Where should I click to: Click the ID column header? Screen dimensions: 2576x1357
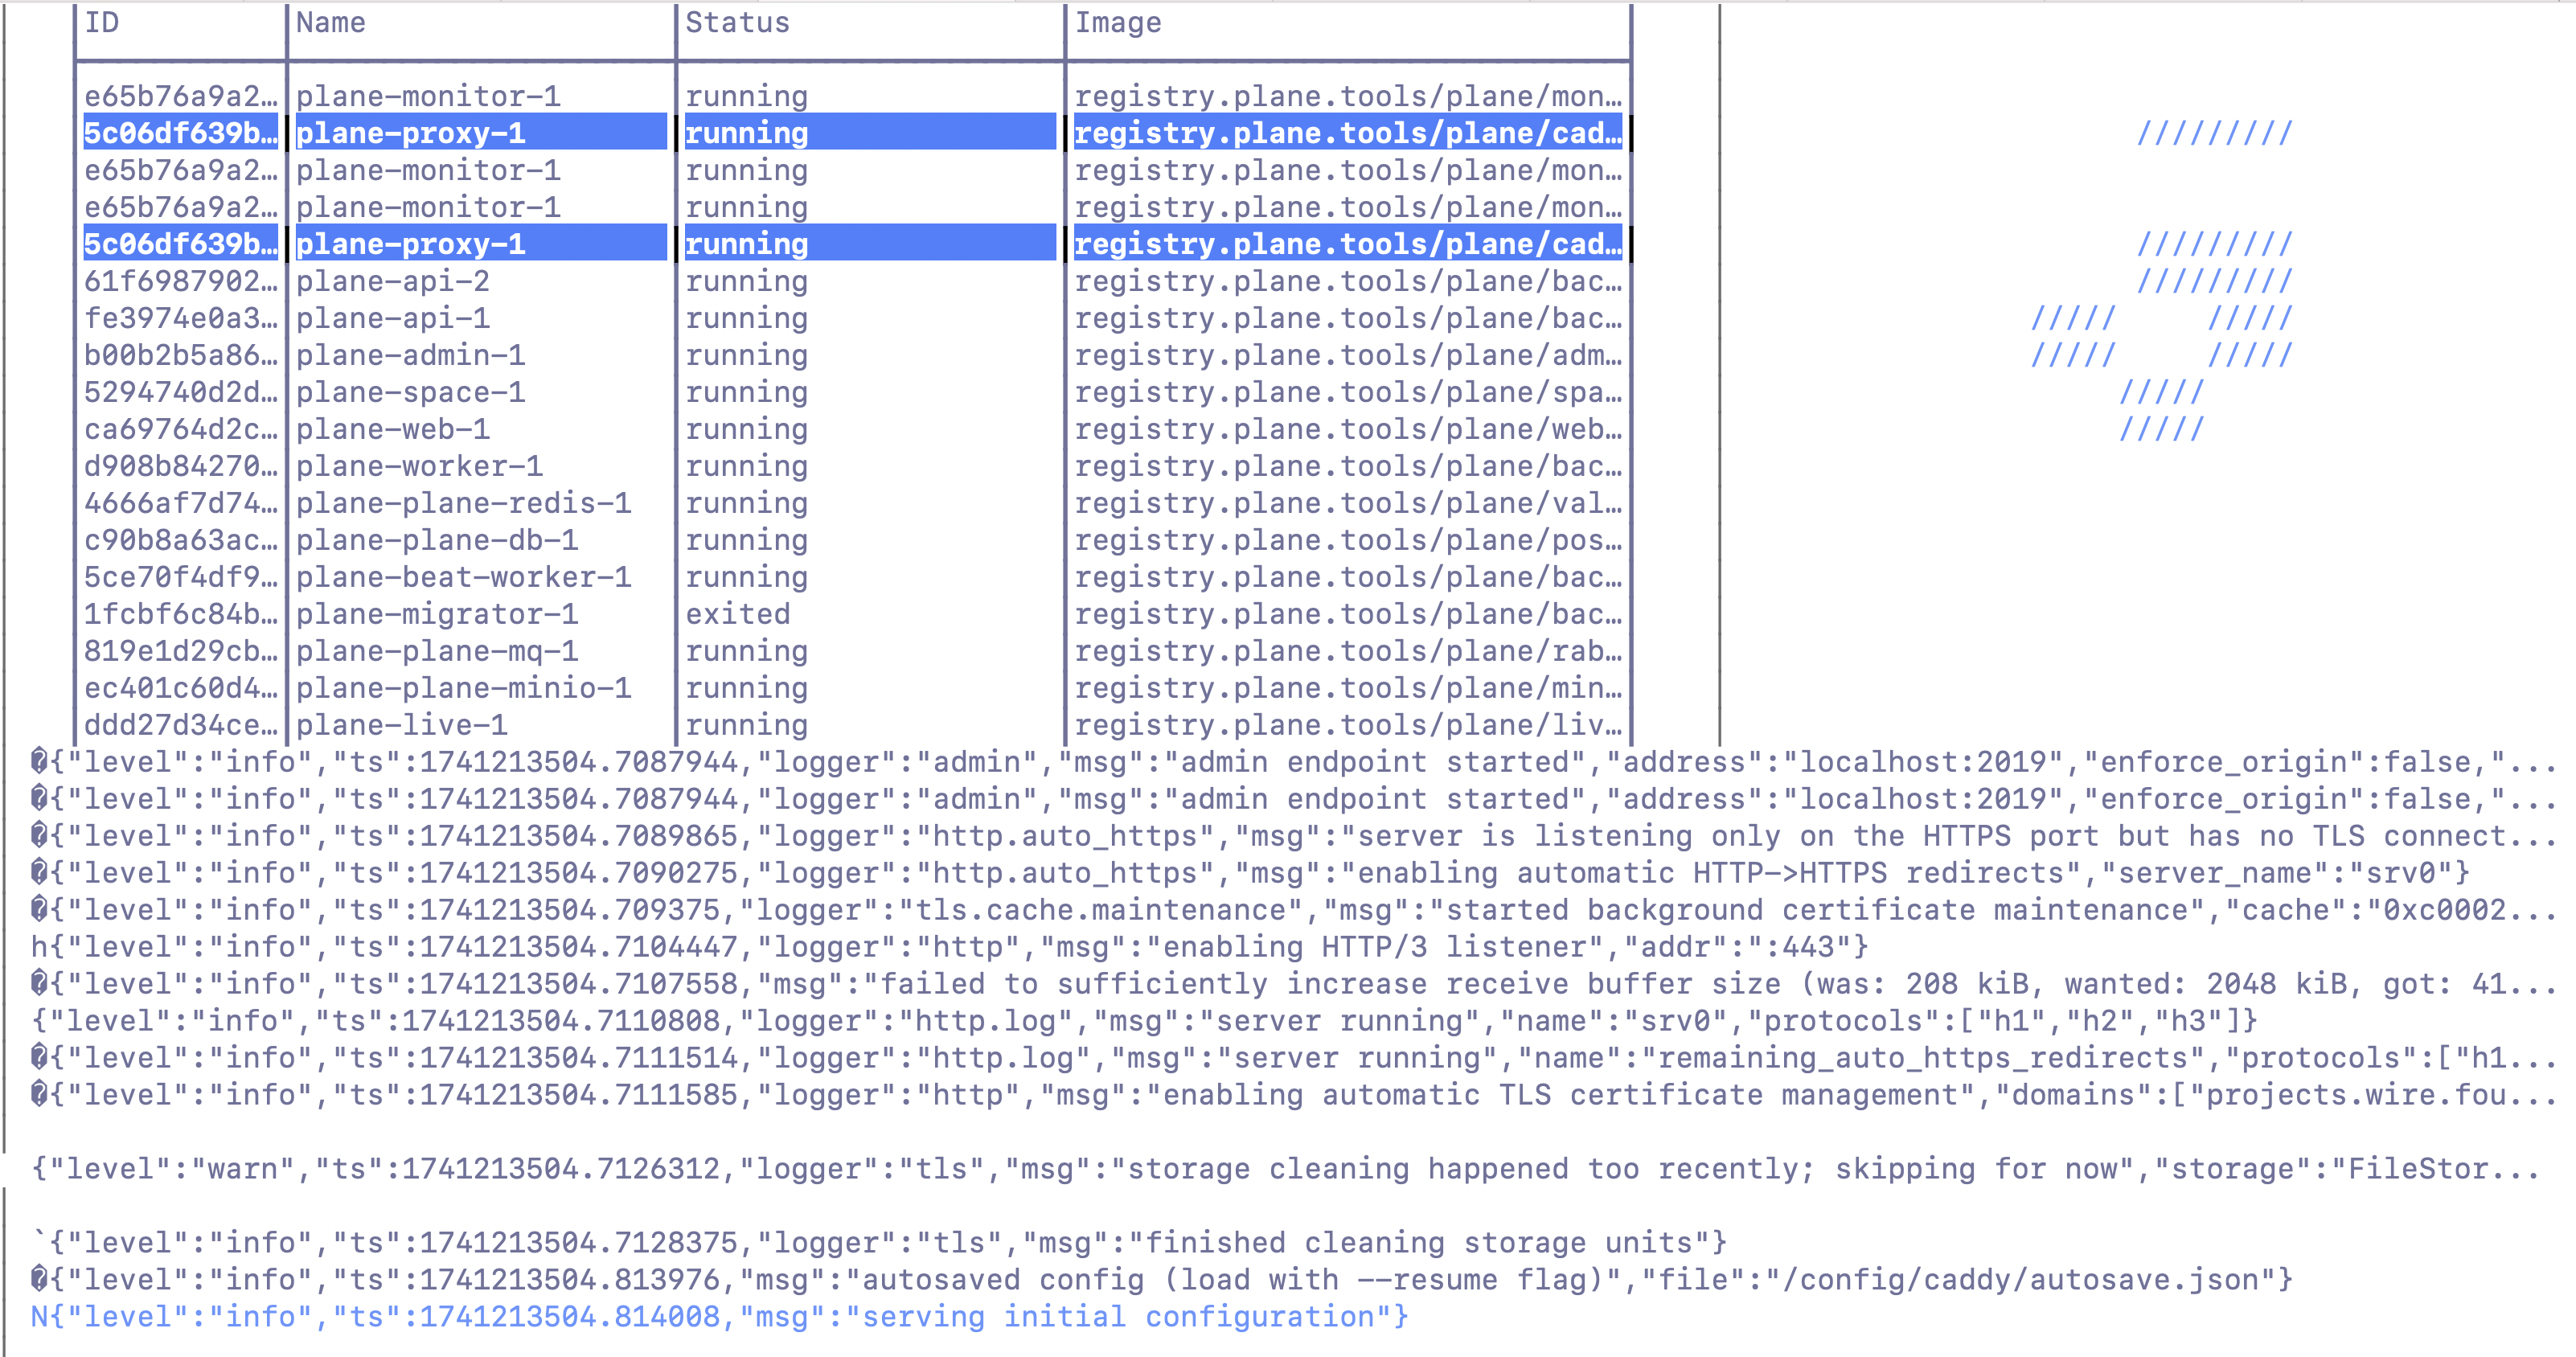[x=101, y=23]
